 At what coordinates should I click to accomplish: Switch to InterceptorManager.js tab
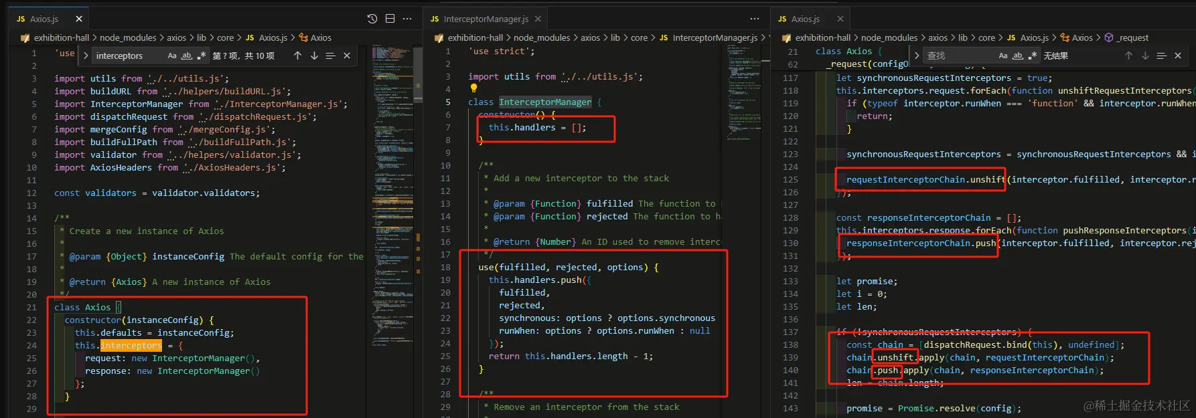pos(486,19)
